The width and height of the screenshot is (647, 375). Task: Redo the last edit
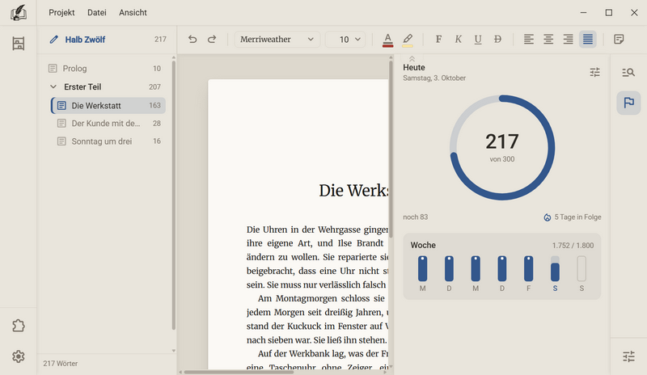point(212,39)
